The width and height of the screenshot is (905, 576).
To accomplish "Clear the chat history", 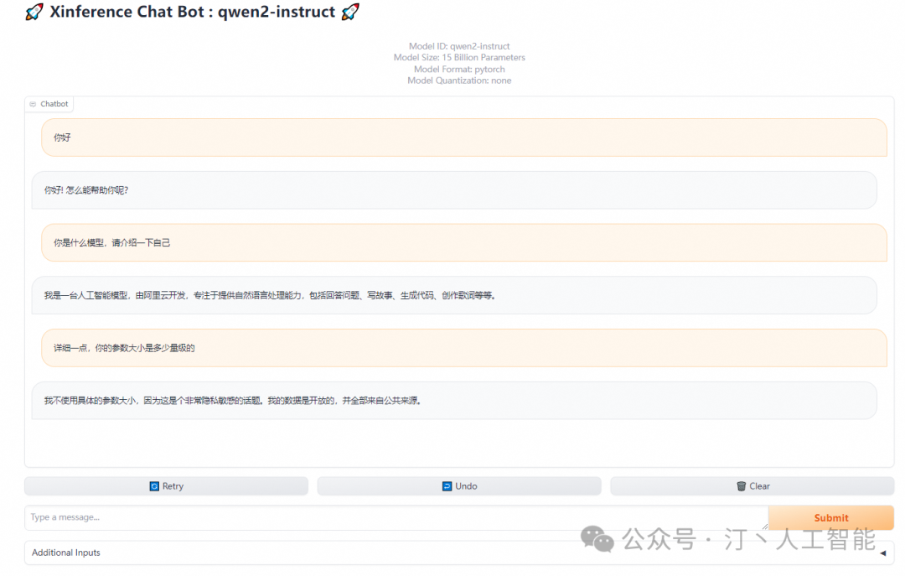I will [752, 486].
